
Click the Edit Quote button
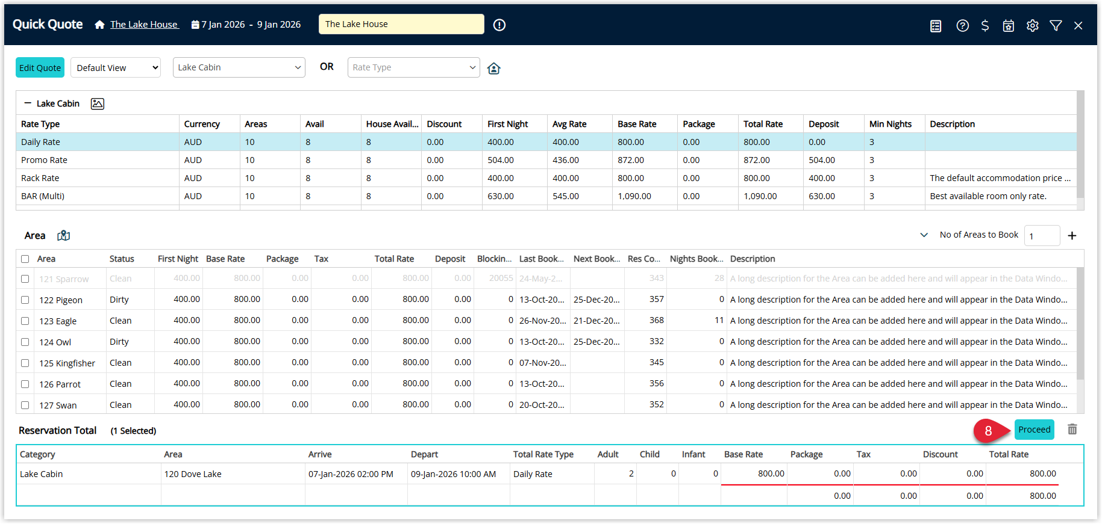pyautogui.click(x=40, y=67)
